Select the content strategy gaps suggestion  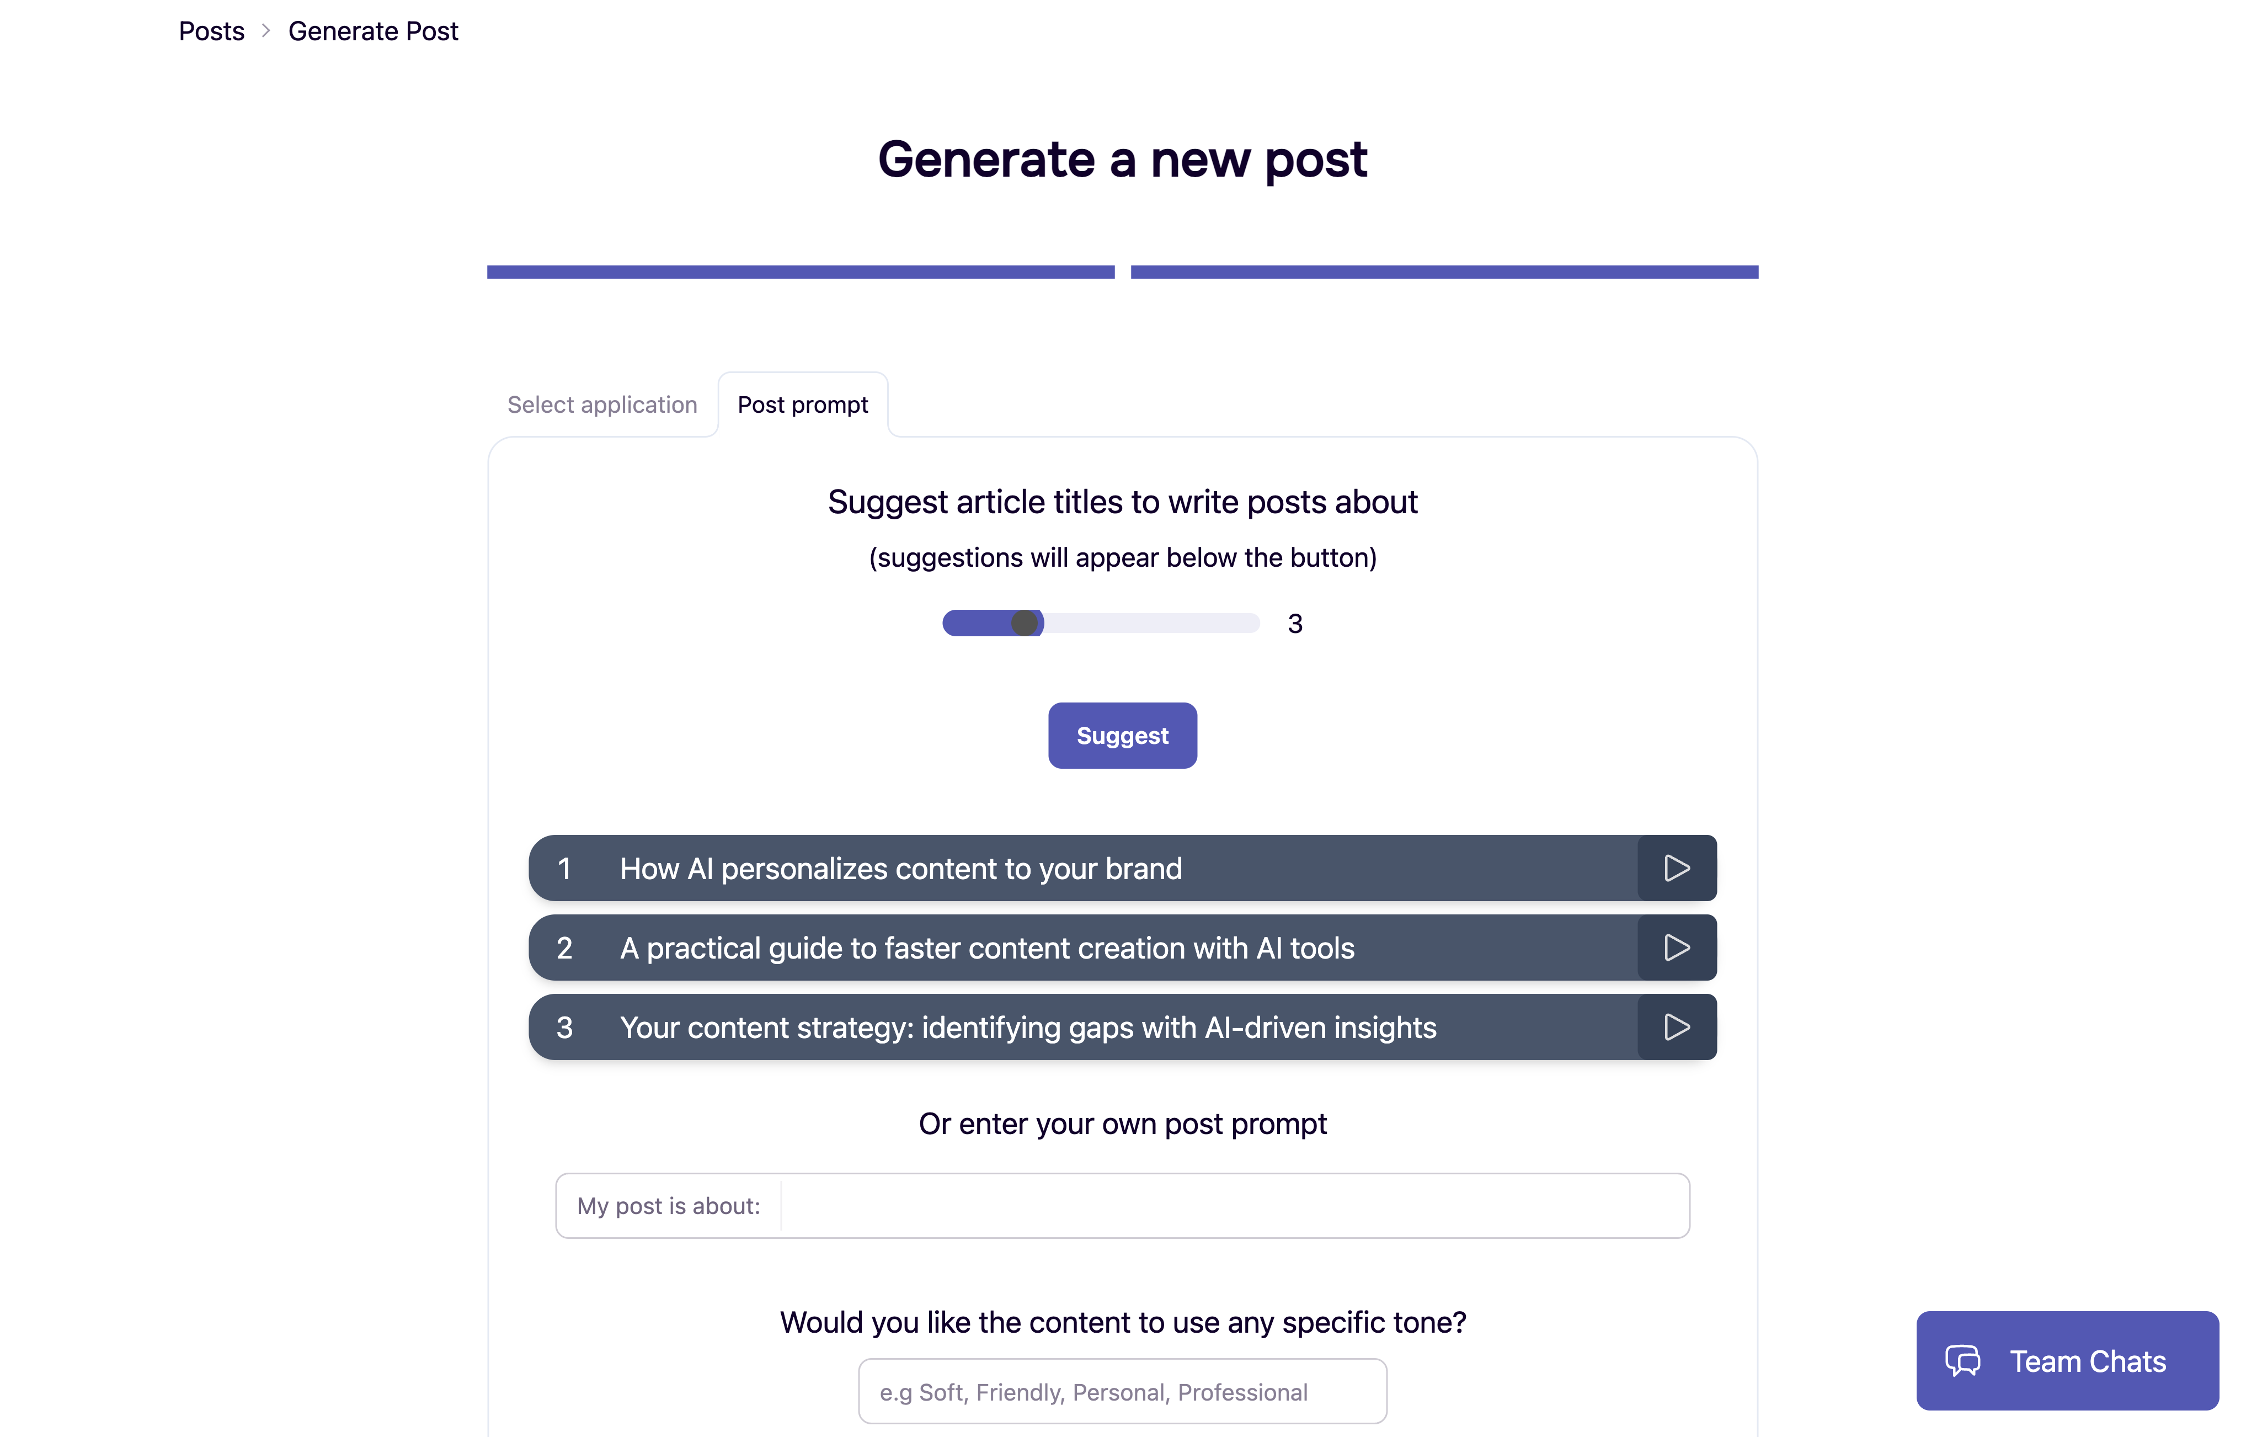1026,1028
